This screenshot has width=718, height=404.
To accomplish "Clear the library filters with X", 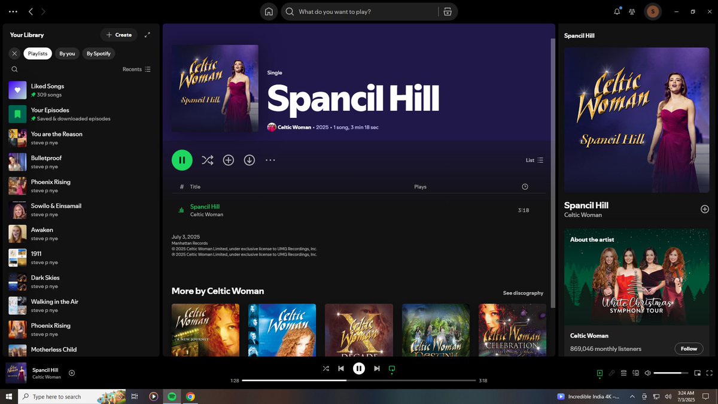I will click(14, 53).
